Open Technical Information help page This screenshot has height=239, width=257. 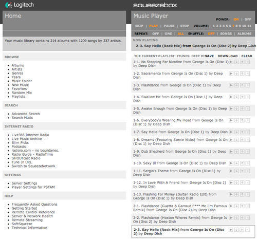[x=29, y=228]
